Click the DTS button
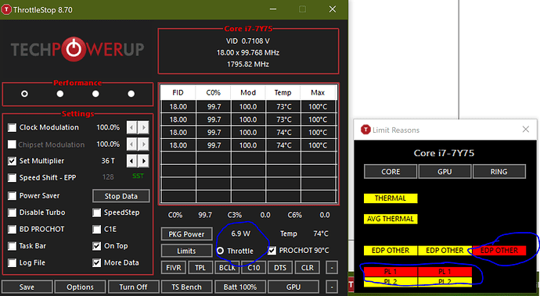 (280, 267)
